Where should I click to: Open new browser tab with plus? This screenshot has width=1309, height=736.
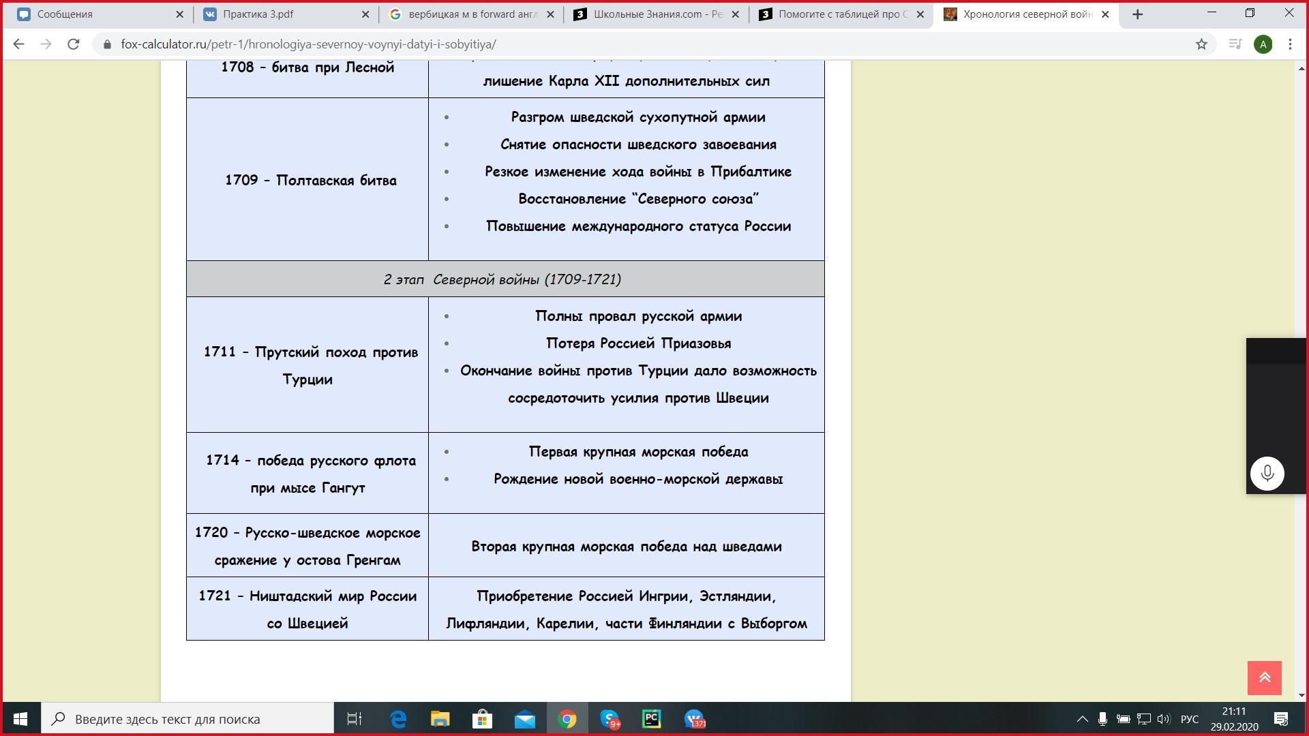click(x=1137, y=14)
